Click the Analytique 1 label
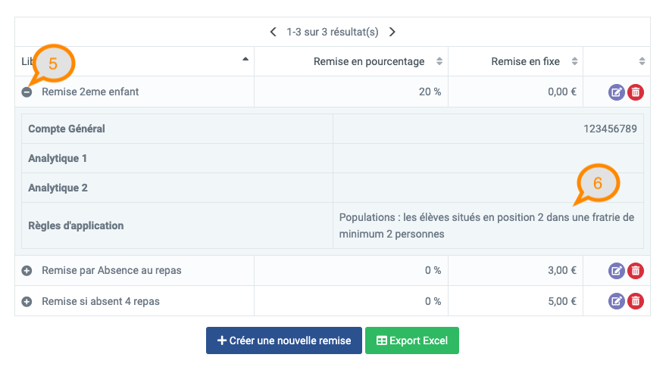 click(x=58, y=158)
